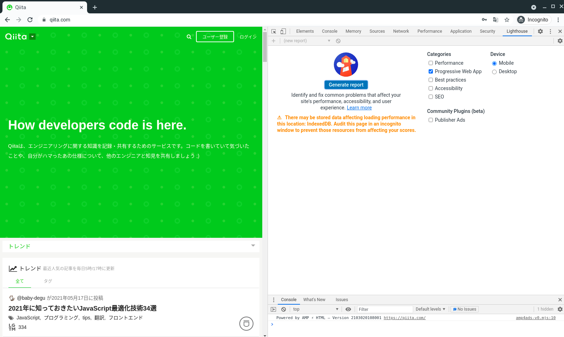Open a new browser tab

(x=95, y=7)
